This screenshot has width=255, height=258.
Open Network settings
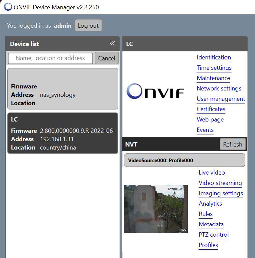coord(219,89)
